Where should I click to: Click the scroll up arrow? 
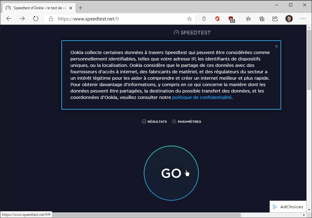coord(309,27)
